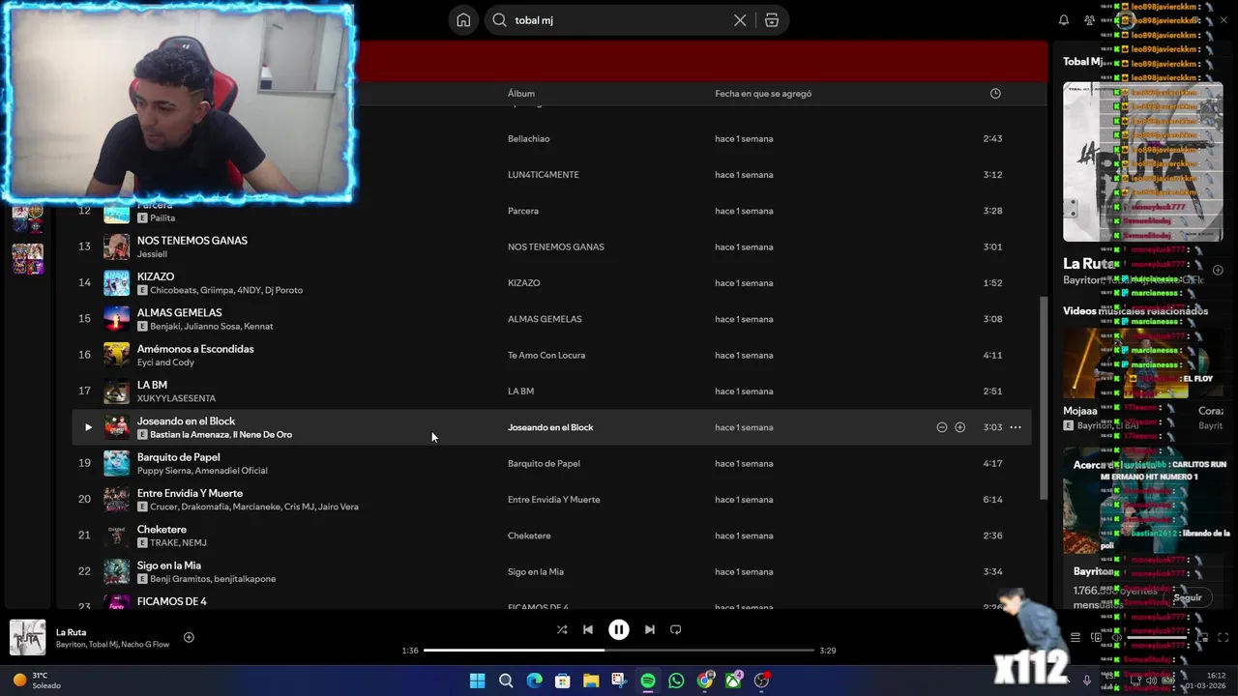Add 'La Ruta' via the side panel plus icon
This screenshot has height=696, width=1238.
click(1218, 270)
